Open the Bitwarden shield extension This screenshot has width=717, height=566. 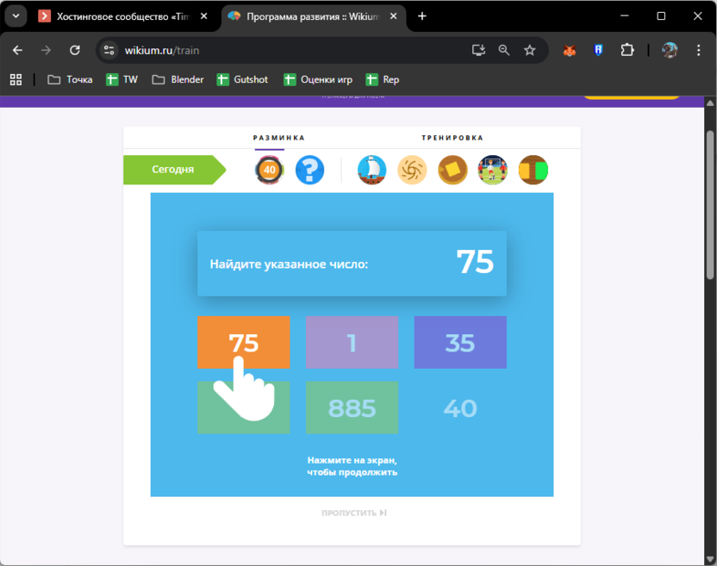click(x=598, y=50)
